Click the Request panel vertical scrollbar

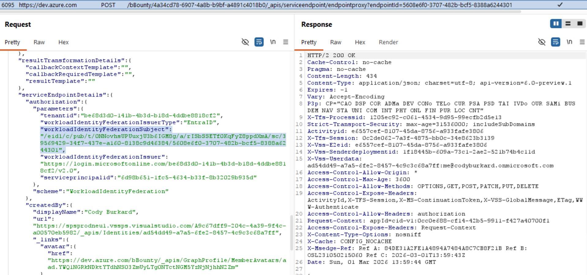coord(291,233)
